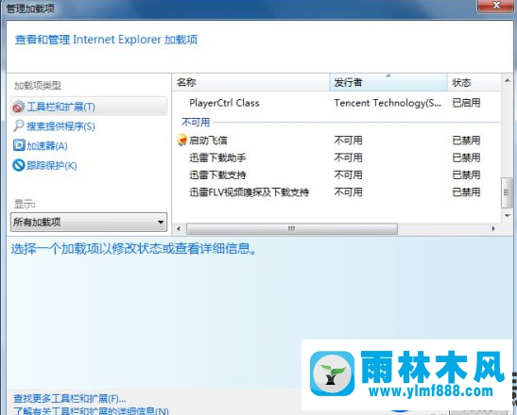Screen dimensions: 517x415
Task: Click 不可用 publisher of 迅雷FLV视频嗅探及下载支持
Action: (348, 192)
